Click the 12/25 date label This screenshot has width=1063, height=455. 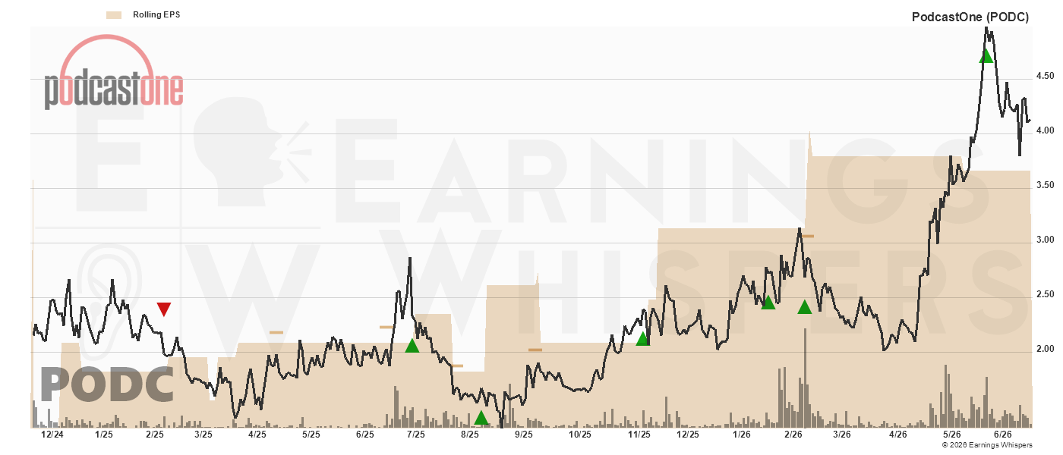(x=688, y=435)
